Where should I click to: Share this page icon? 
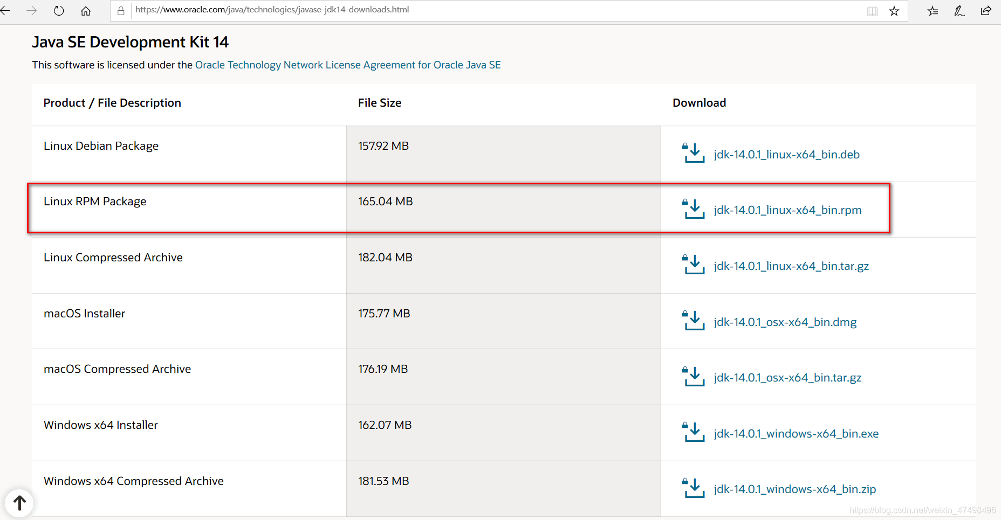point(986,11)
